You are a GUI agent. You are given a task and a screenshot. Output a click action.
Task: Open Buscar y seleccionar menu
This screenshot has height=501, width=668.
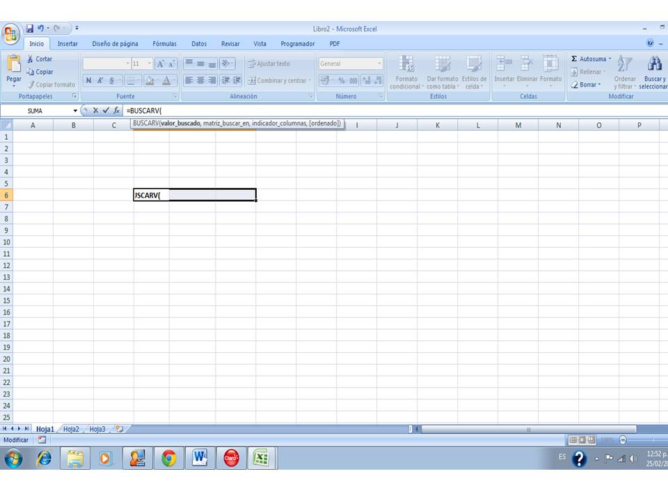click(x=654, y=72)
